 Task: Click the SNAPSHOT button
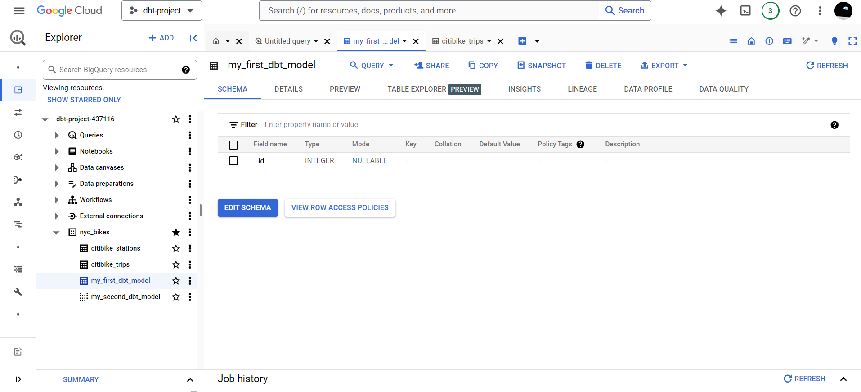coord(542,66)
